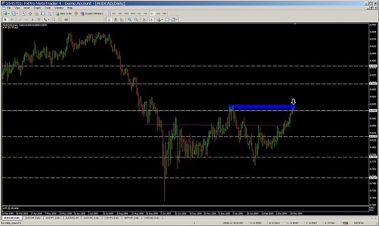Switch to the AUDJPY,Daily chart tab
This screenshot has width=379, height=226.
click(x=53, y=218)
